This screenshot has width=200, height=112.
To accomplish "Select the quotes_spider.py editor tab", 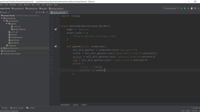I will coord(58,12).
